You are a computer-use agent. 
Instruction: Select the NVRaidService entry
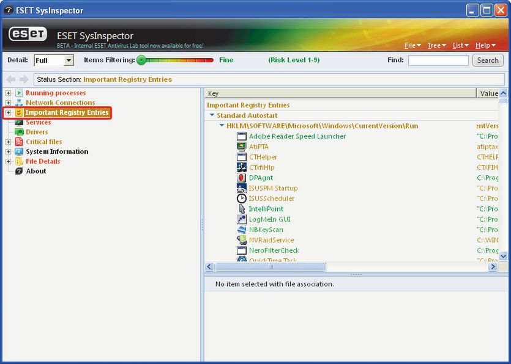tap(271, 241)
